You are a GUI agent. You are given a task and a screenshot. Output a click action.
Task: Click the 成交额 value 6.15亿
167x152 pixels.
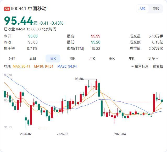coord(158,42)
